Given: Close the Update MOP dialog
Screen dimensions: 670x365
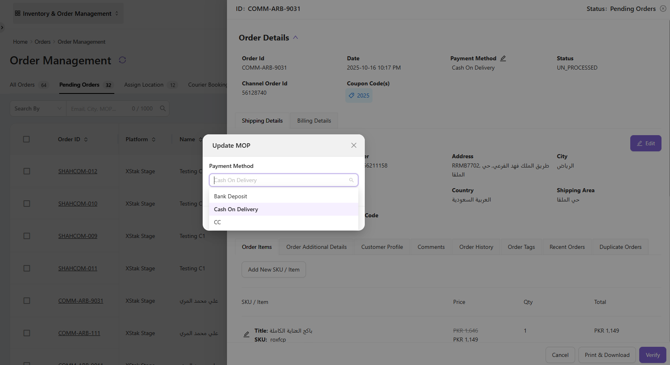Looking at the screenshot, I should [353, 145].
